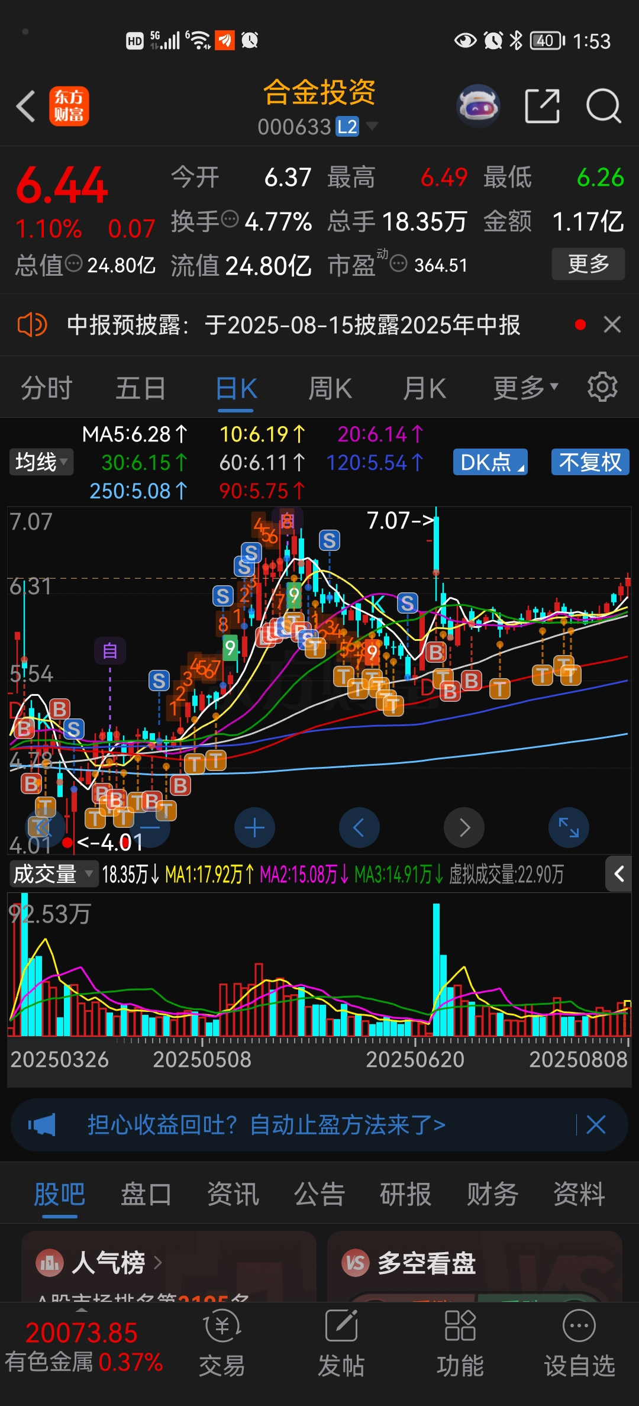Open the 研报 tab
This screenshot has height=1406, width=639.
tap(406, 1194)
